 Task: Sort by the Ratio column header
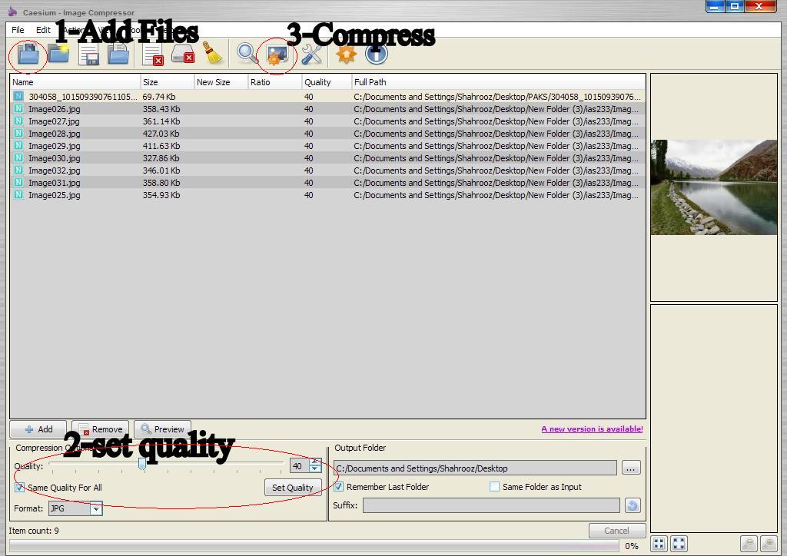point(275,82)
